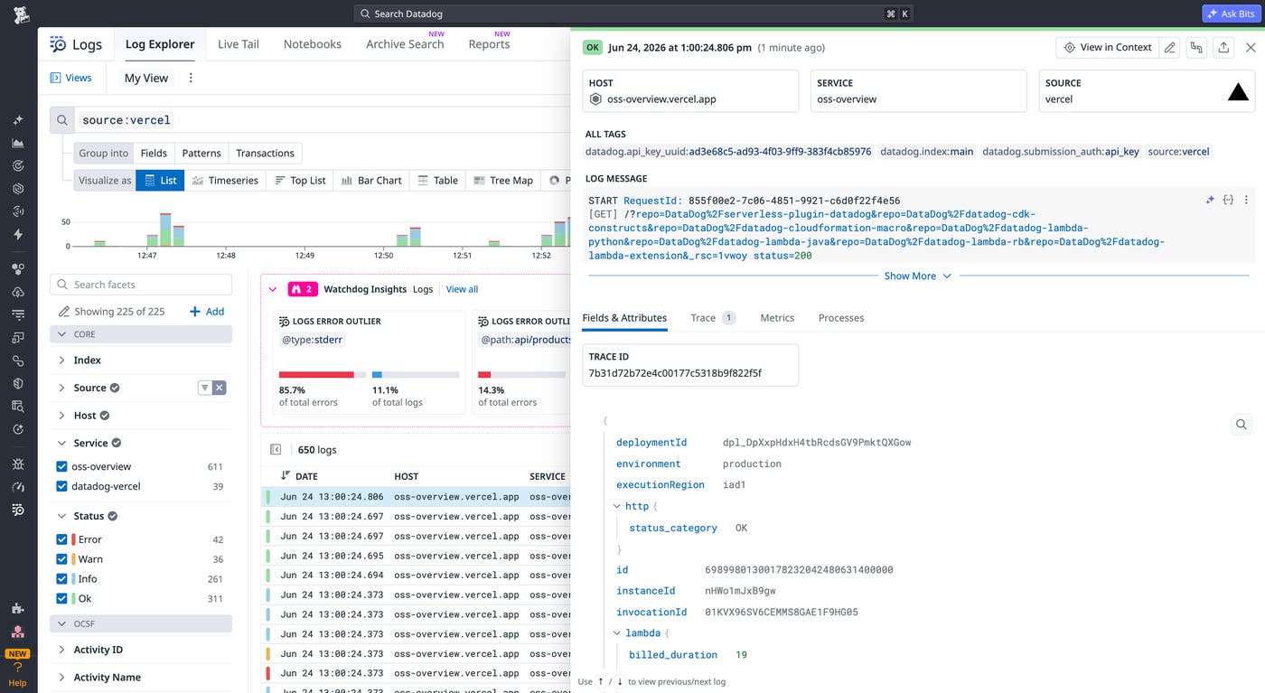Click the purple sparkle icon in log message
This screenshot has width=1265, height=693.
(1211, 200)
